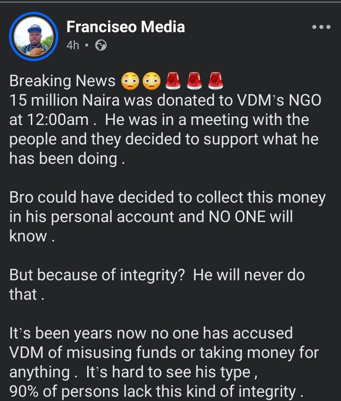The width and height of the screenshot is (341, 401).
Task: Click the middle red siren emoji
Action: 195,81
